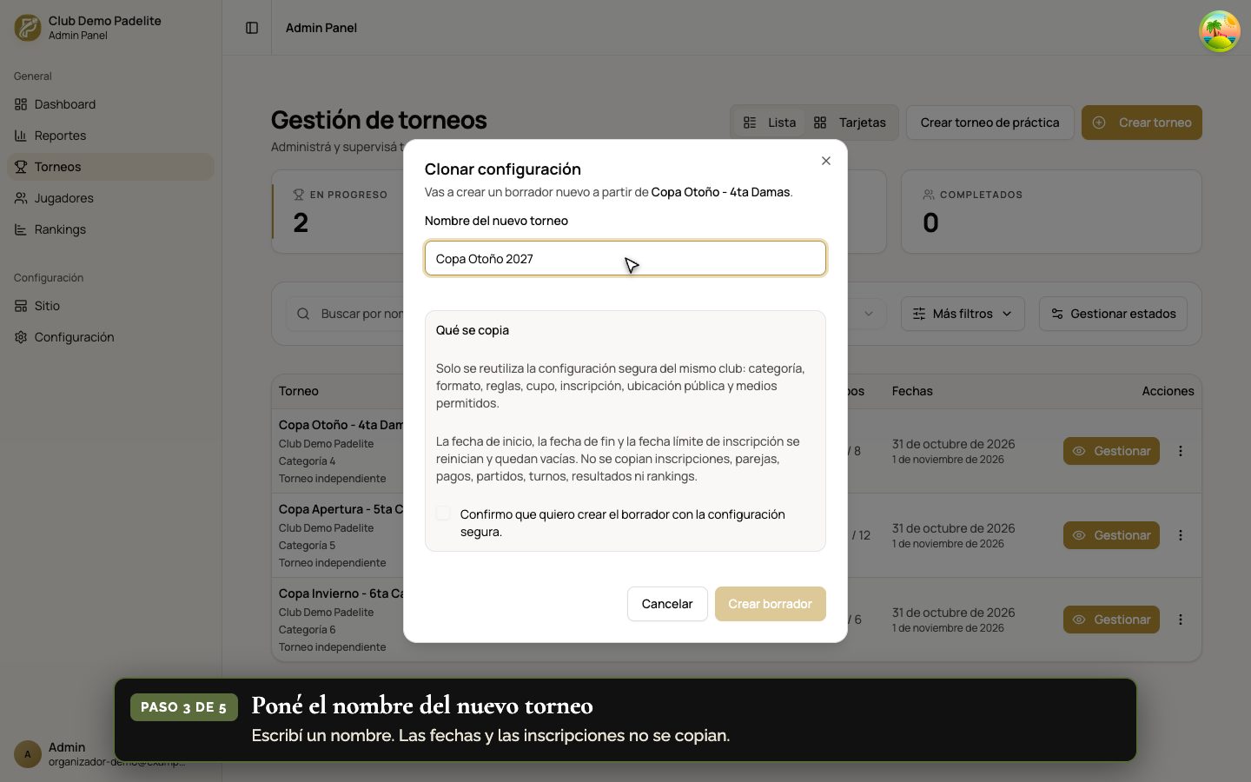Screen dimensions: 1251x782
Task: Click Gestionar for Copa Invierno tournament
Action: 1111,620
